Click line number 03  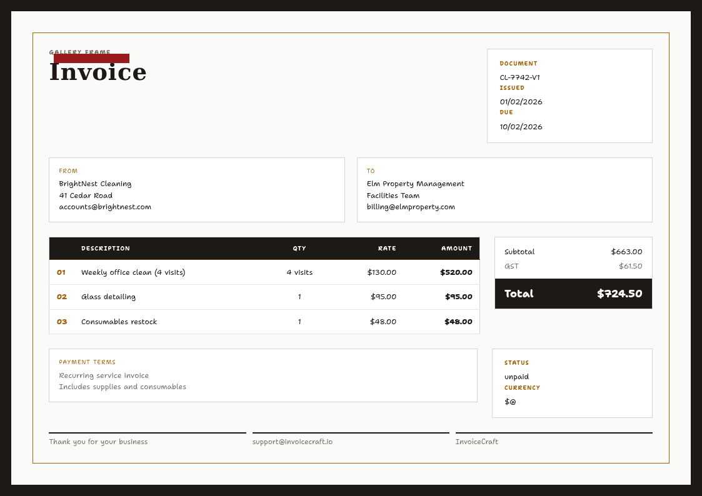62,322
